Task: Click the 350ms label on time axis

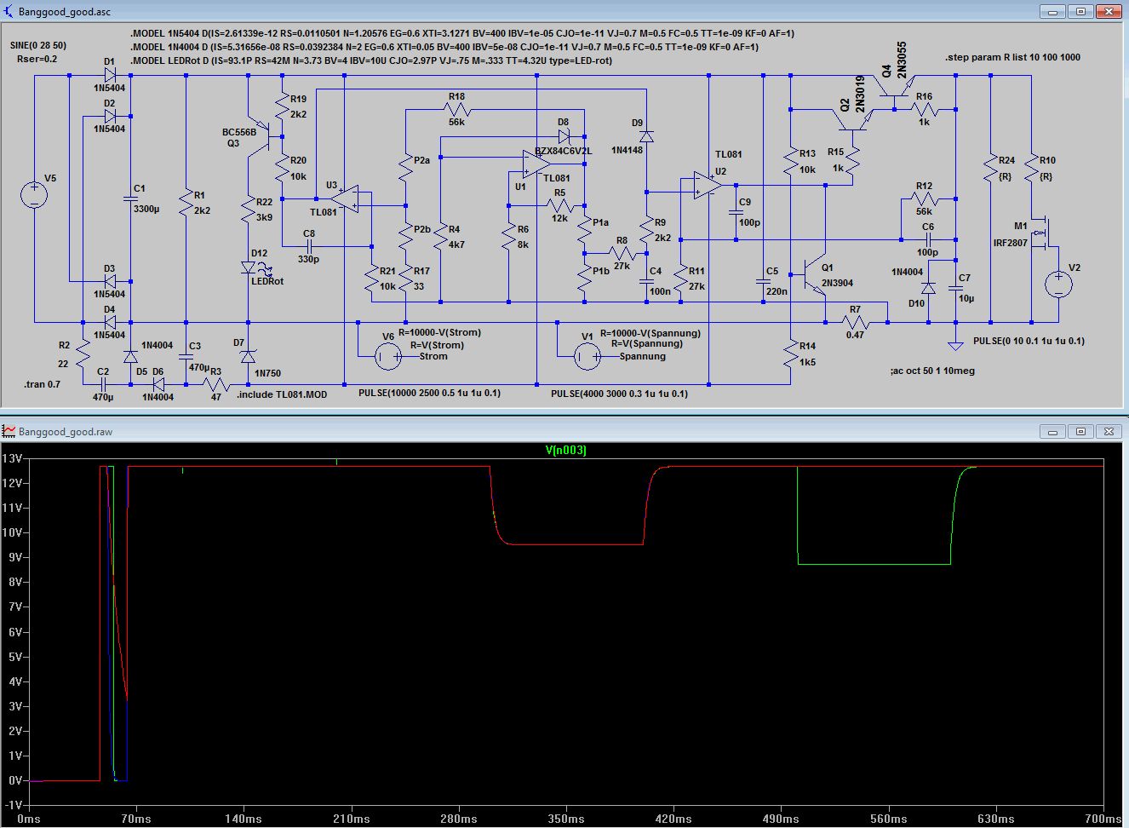Action: click(x=566, y=819)
